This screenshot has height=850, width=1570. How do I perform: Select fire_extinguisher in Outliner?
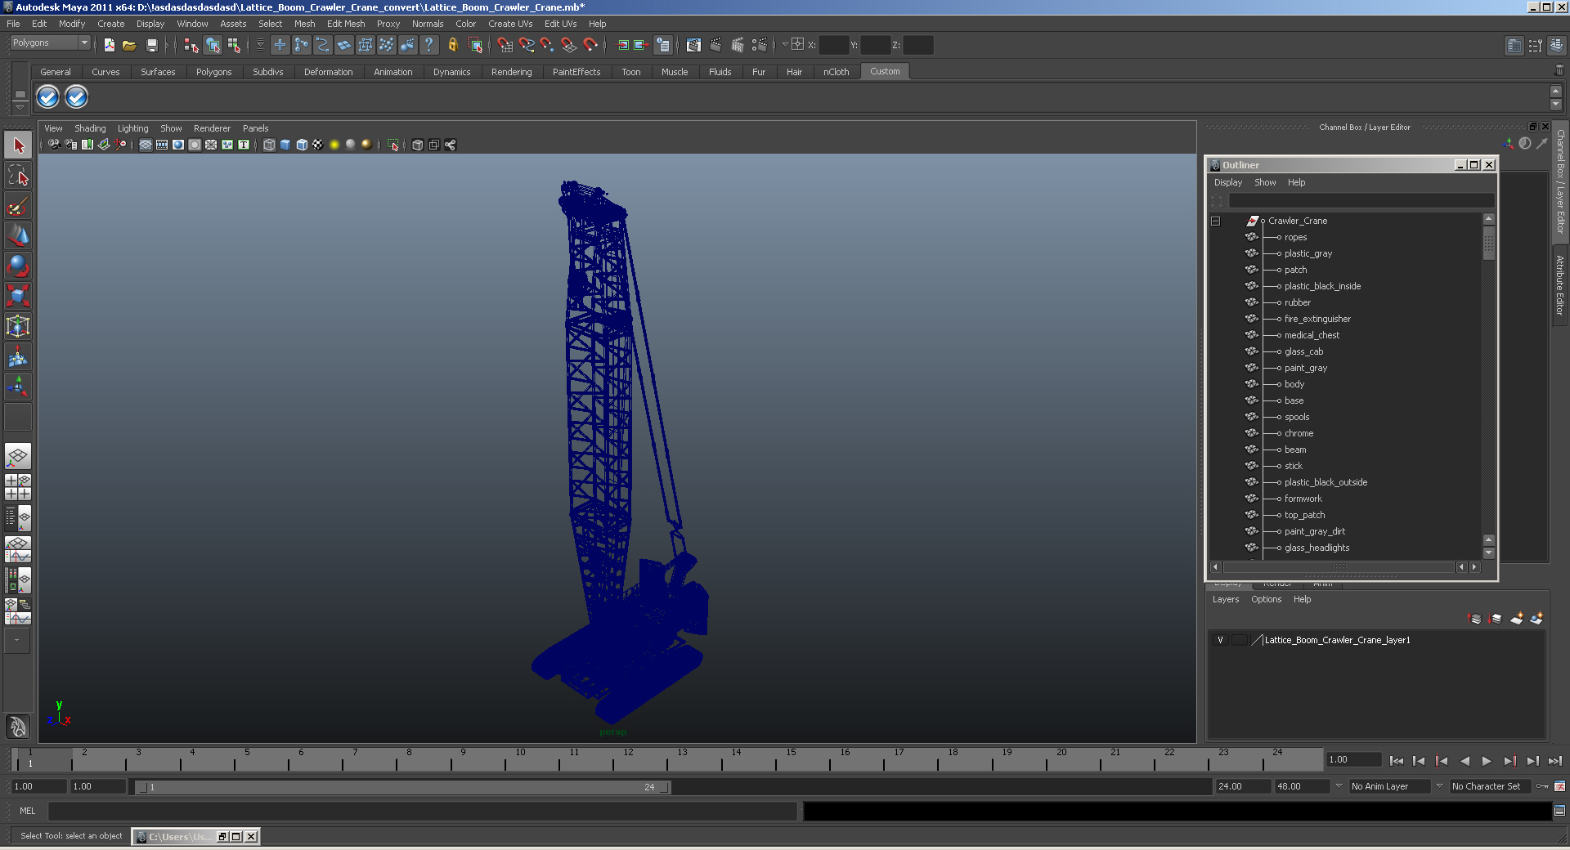click(1317, 319)
